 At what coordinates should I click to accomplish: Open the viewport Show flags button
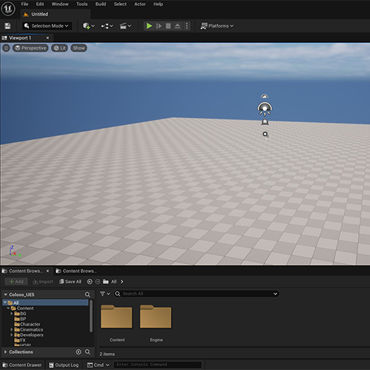coord(78,48)
